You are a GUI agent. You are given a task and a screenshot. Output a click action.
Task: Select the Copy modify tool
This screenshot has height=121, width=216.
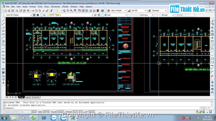tap(212, 24)
